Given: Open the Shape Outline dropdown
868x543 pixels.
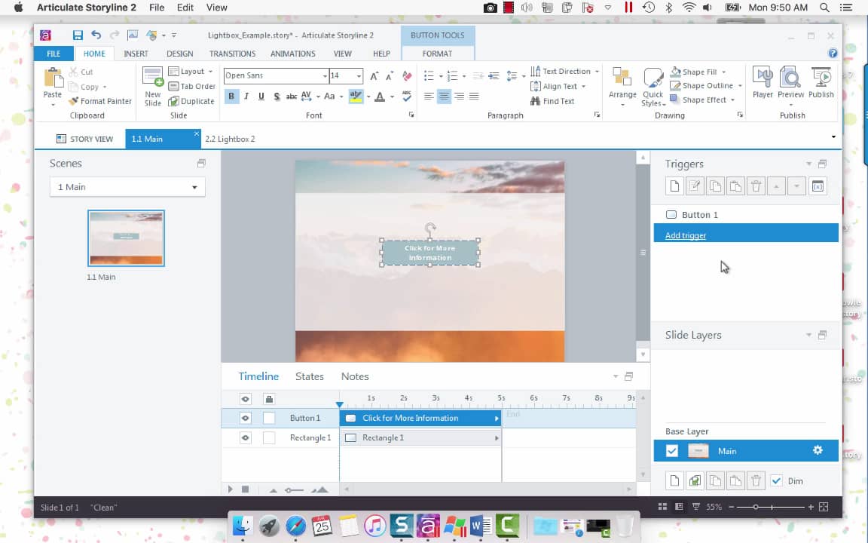Looking at the screenshot, I should (x=706, y=86).
